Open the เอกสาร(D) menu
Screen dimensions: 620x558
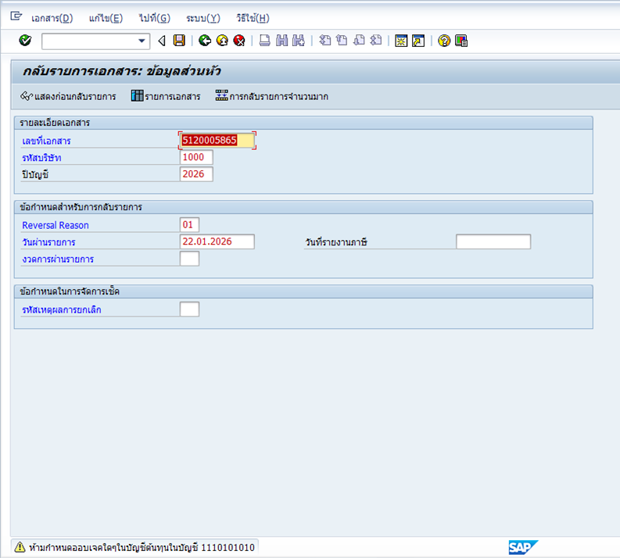(52, 18)
